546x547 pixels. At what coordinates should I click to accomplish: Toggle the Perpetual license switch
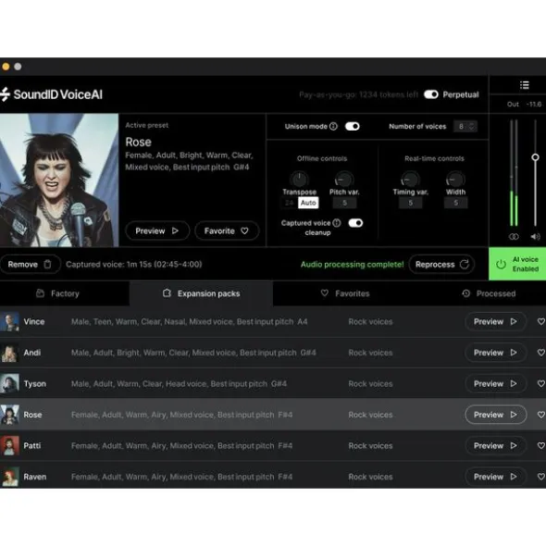(x=431, y=94)
